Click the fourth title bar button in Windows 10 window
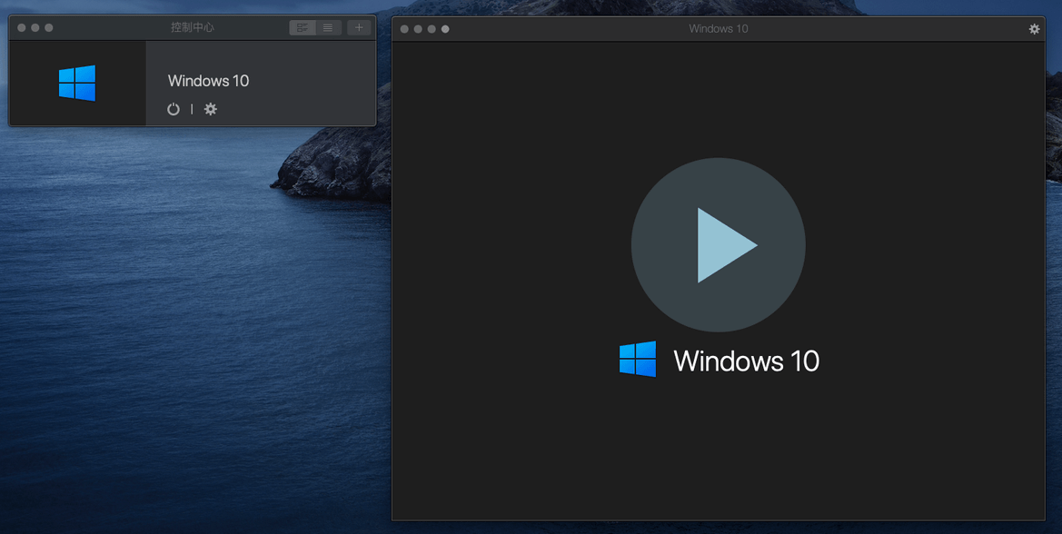Screen dimensions: 1062x534 coord(445,29)
